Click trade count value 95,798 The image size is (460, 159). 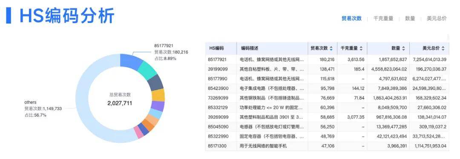coord(328,88)
